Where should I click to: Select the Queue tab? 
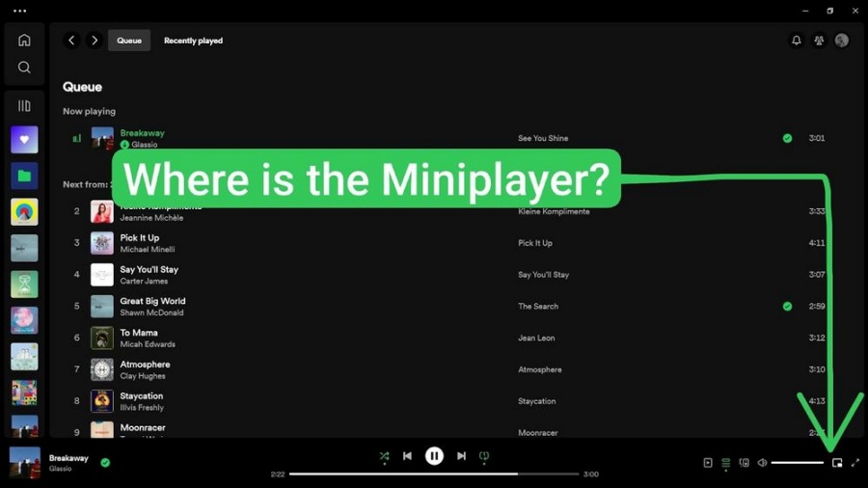tap(129, 41)
